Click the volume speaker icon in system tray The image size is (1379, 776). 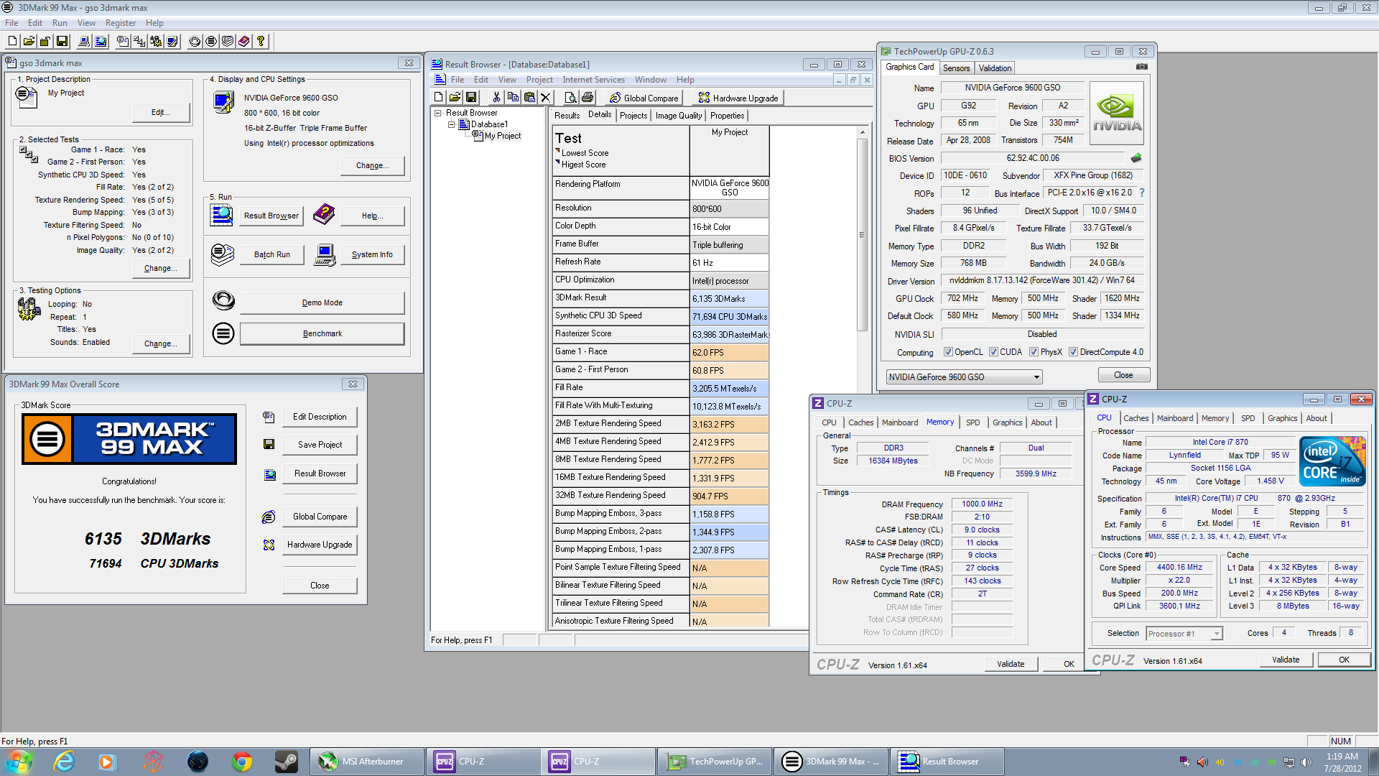point(1306,762)
